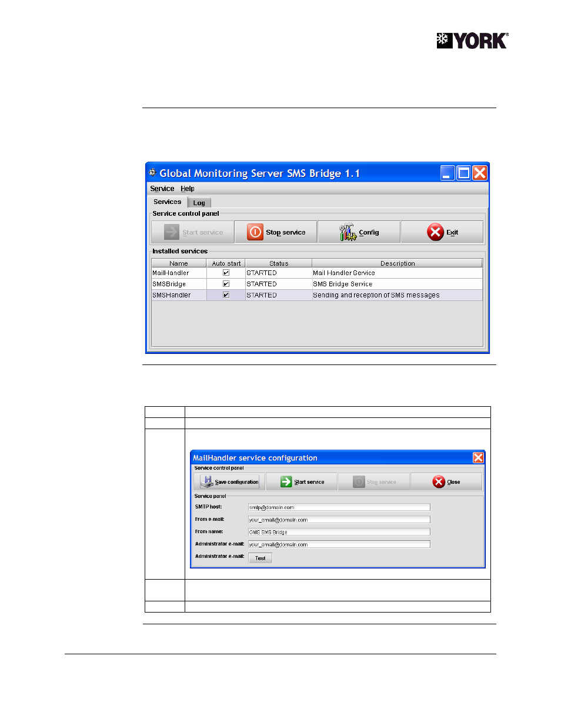This screenshot has width=561, height=726.
Task: Click the SMTP host input field
Action: [339, 507]
